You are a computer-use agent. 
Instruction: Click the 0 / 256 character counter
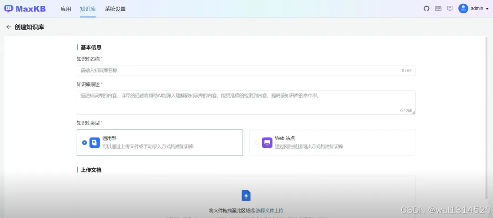pyautogui.click(x=406, y=110)
